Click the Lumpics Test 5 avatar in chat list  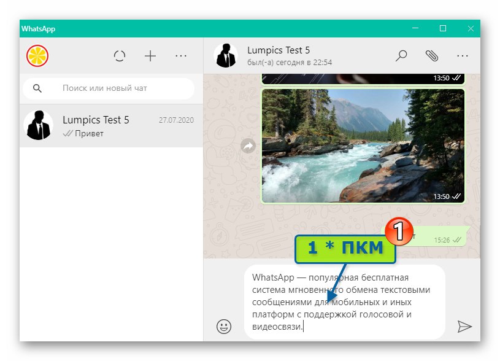tap(39, 125)
